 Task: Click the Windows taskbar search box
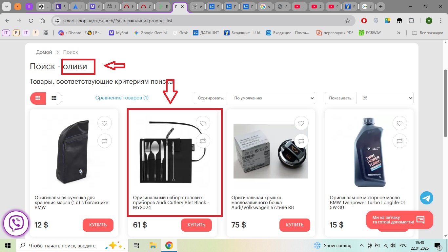point(62,245)
